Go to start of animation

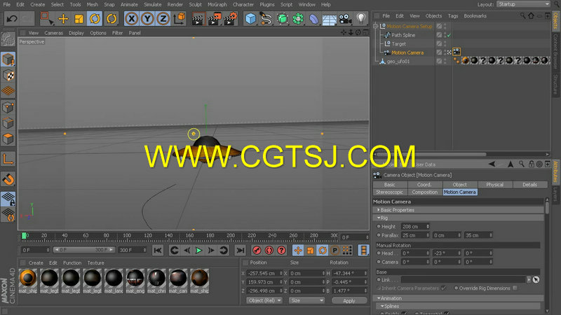(x=157, y=251)
